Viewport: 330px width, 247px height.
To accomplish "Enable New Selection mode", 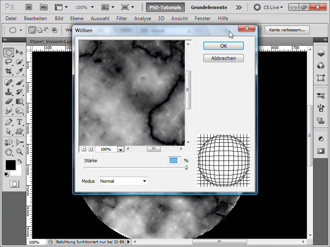I will [32, 30].
